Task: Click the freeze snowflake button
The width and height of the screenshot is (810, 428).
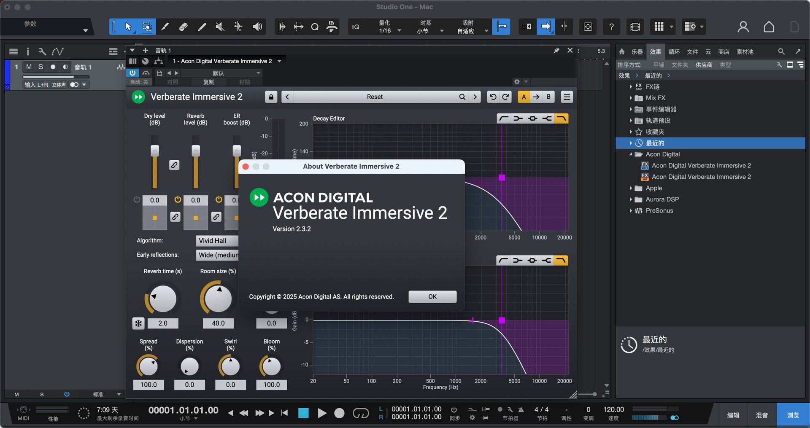Action: (138, 323)
